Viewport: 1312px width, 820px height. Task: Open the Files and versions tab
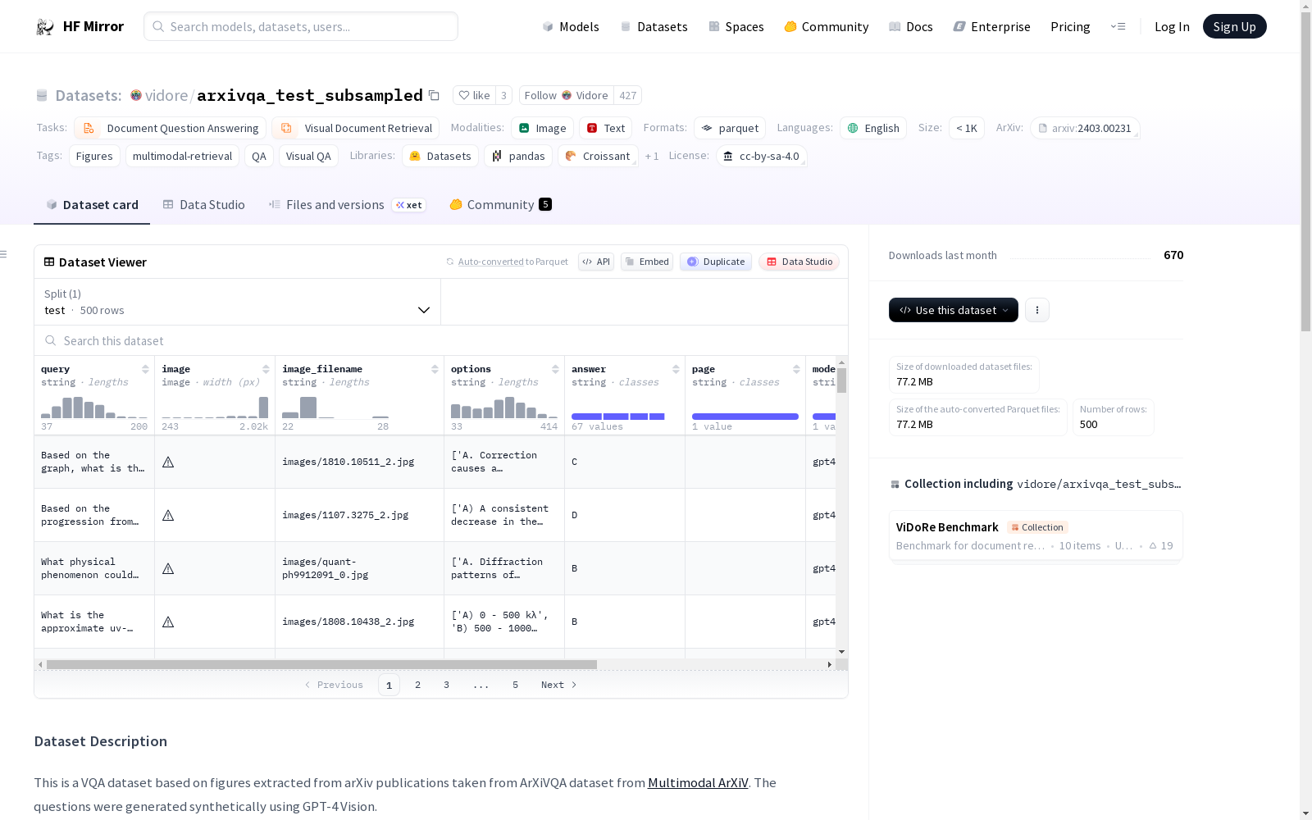point(347,205)
